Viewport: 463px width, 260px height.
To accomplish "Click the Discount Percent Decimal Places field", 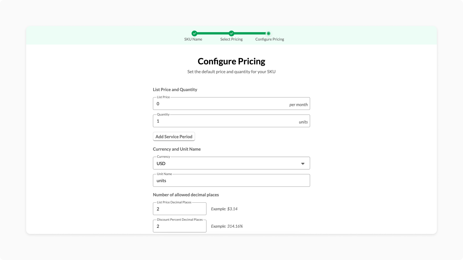I will pos(179,226).
